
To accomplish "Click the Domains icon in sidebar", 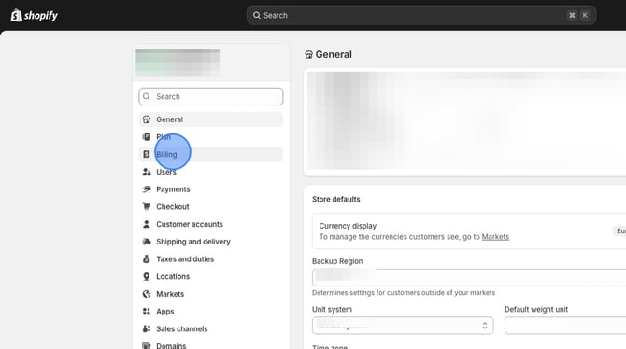I will (147, 346).
